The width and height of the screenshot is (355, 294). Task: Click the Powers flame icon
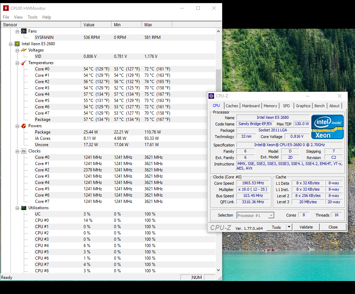pos(24,126)
